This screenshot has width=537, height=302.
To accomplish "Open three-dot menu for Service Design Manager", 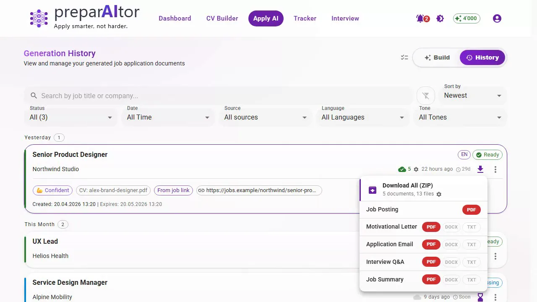I will coord(495,297).
